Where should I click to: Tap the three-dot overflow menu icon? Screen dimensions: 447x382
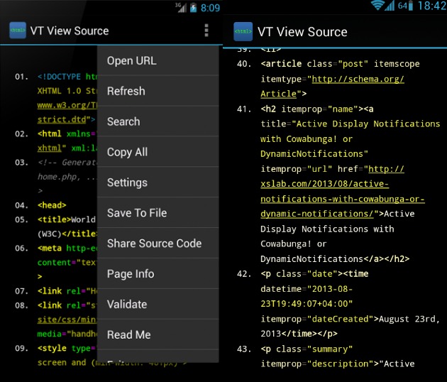(206, 31)
